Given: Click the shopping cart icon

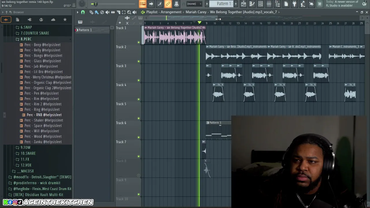Looking at the screenshot, I should tap(320, 4).
